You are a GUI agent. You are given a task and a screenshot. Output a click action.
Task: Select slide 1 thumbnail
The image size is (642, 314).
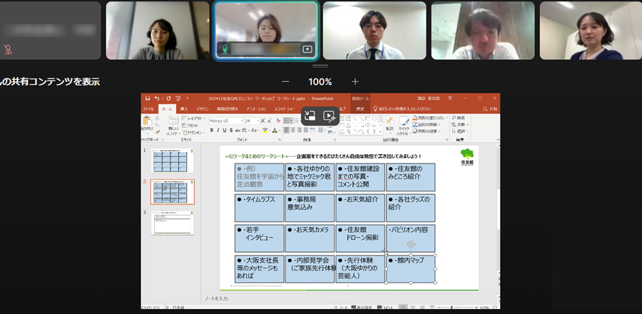[x=173, y=161]
